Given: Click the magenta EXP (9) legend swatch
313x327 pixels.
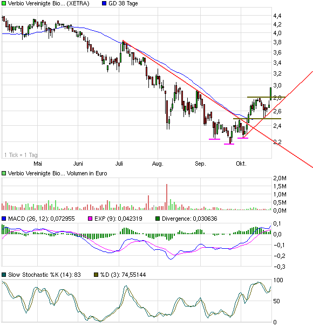Looking at the screenshot, I should click(90, 219).
